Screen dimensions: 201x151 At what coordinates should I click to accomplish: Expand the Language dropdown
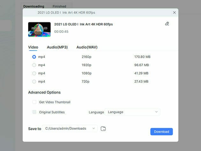132,112
